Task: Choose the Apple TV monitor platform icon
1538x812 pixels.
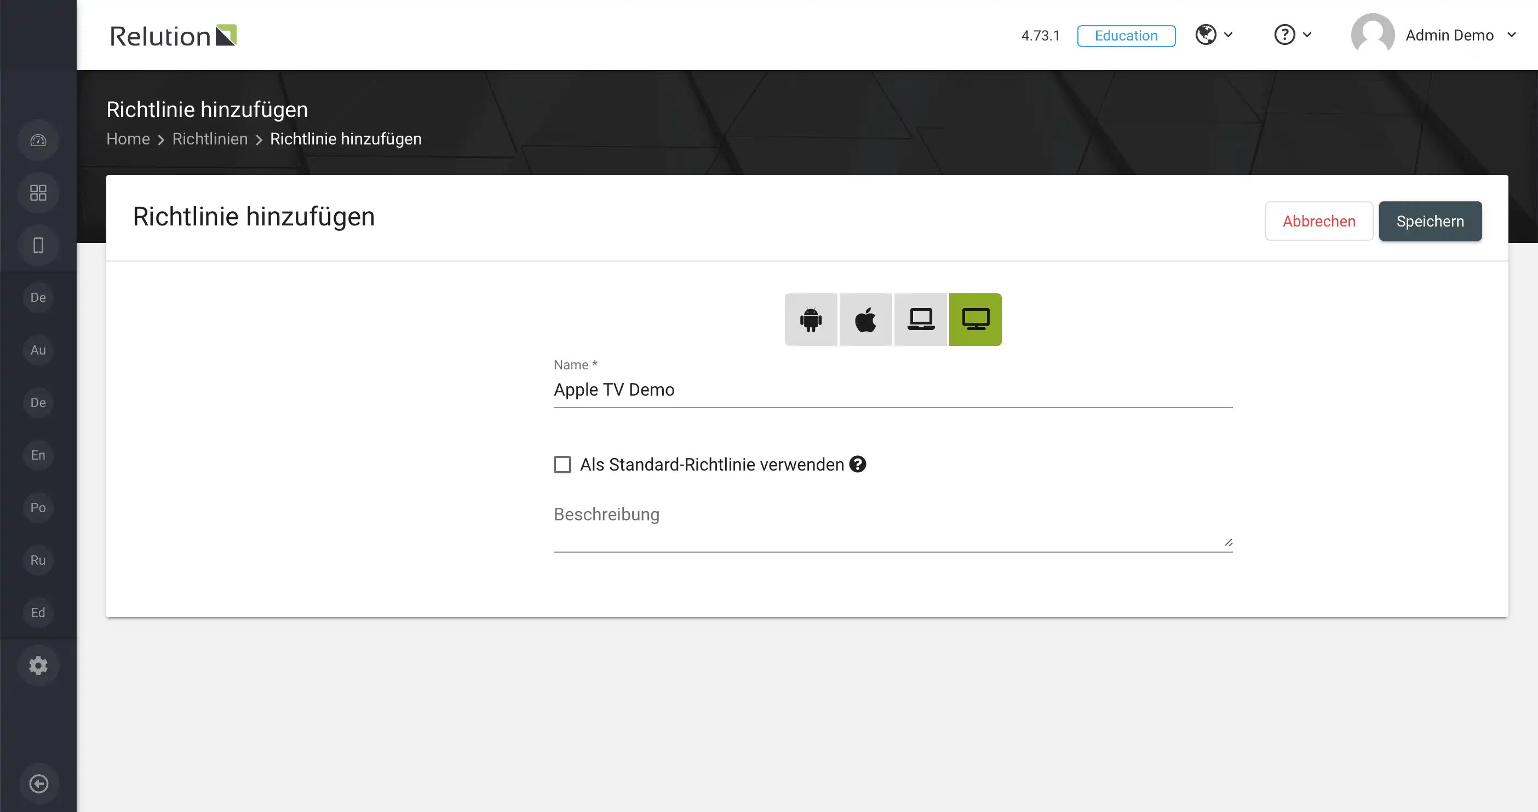Action: 975,319
